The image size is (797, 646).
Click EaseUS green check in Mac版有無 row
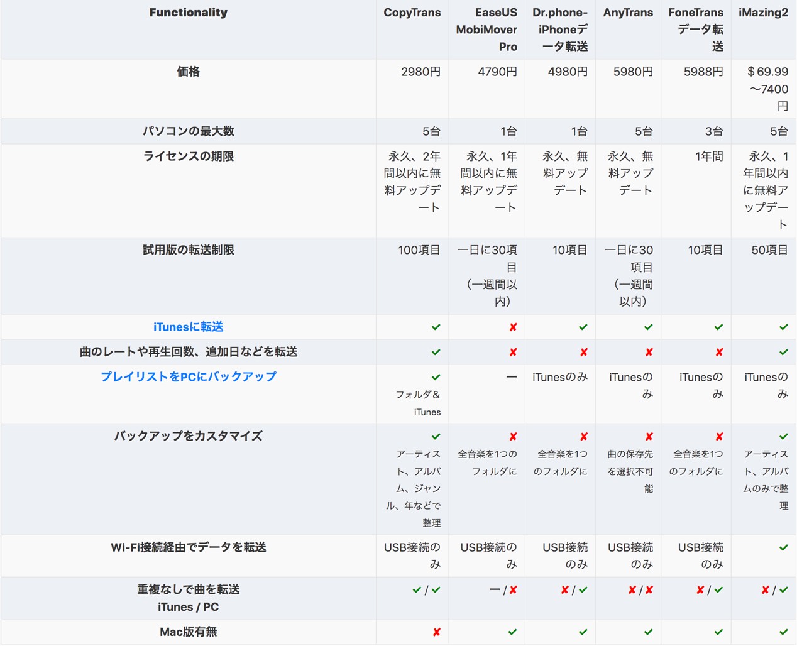click(x=512, y=632)
